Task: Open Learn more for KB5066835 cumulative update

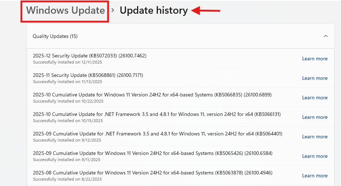Action: pyautogui.click(x=315, y=98)
